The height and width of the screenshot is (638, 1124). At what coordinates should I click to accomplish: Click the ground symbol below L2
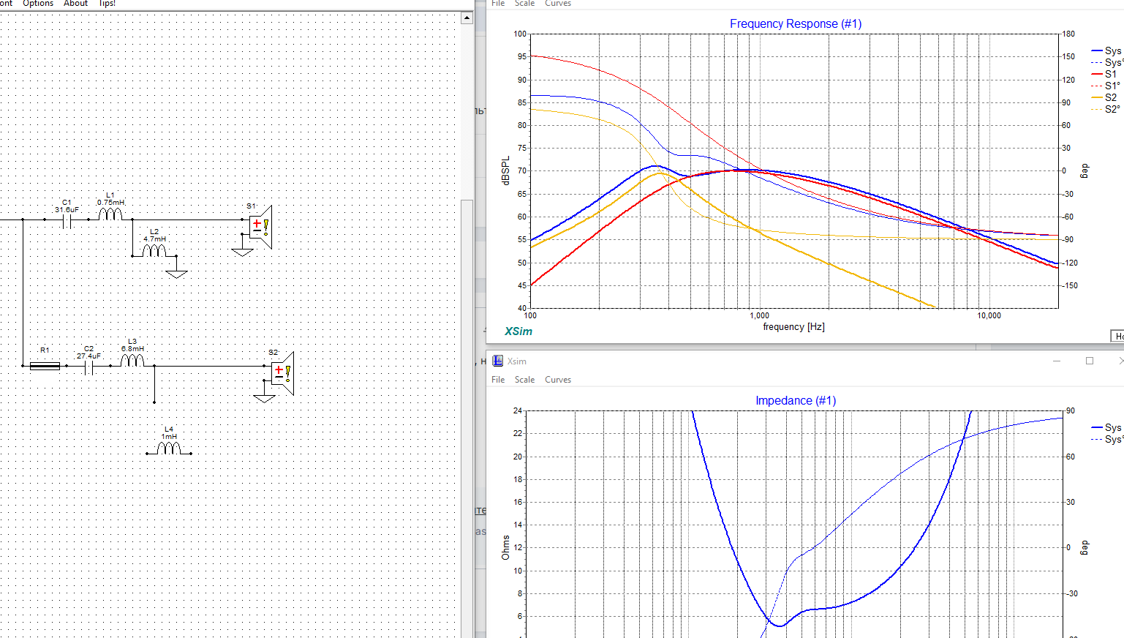(176, 274)
